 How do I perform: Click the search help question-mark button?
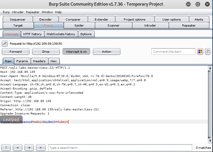click(6, 148)
